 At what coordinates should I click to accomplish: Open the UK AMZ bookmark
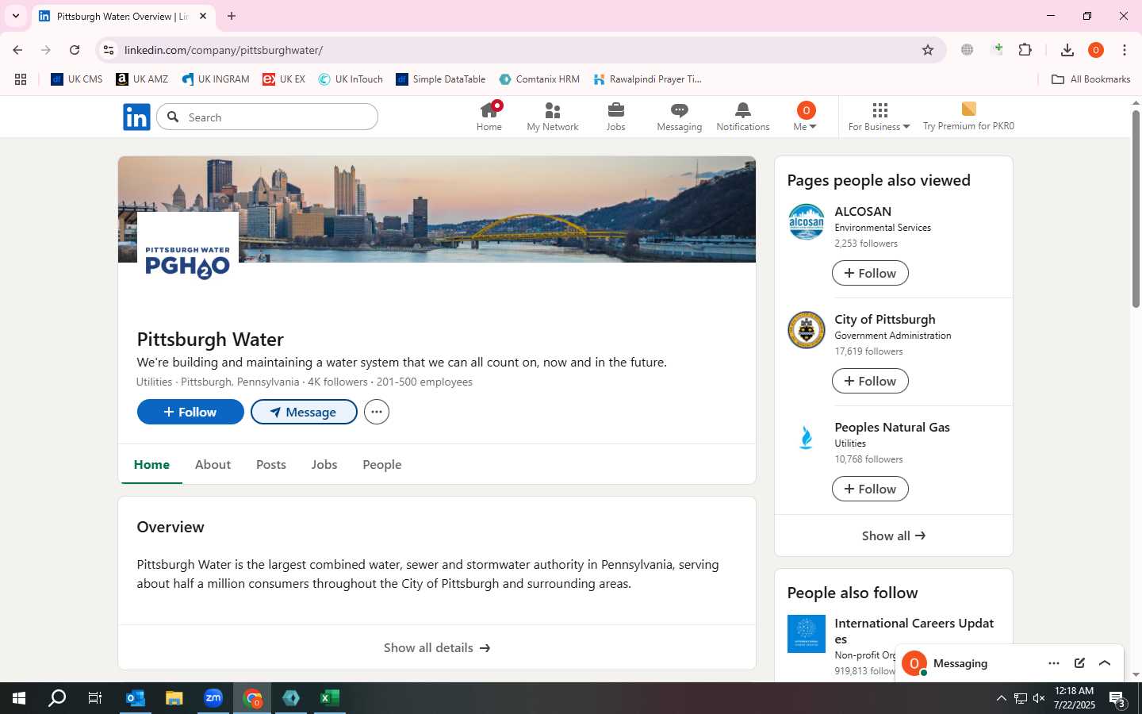[142, 79]
